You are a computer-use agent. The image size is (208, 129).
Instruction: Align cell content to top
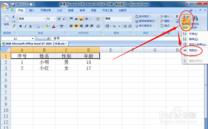tap(71, 19)
